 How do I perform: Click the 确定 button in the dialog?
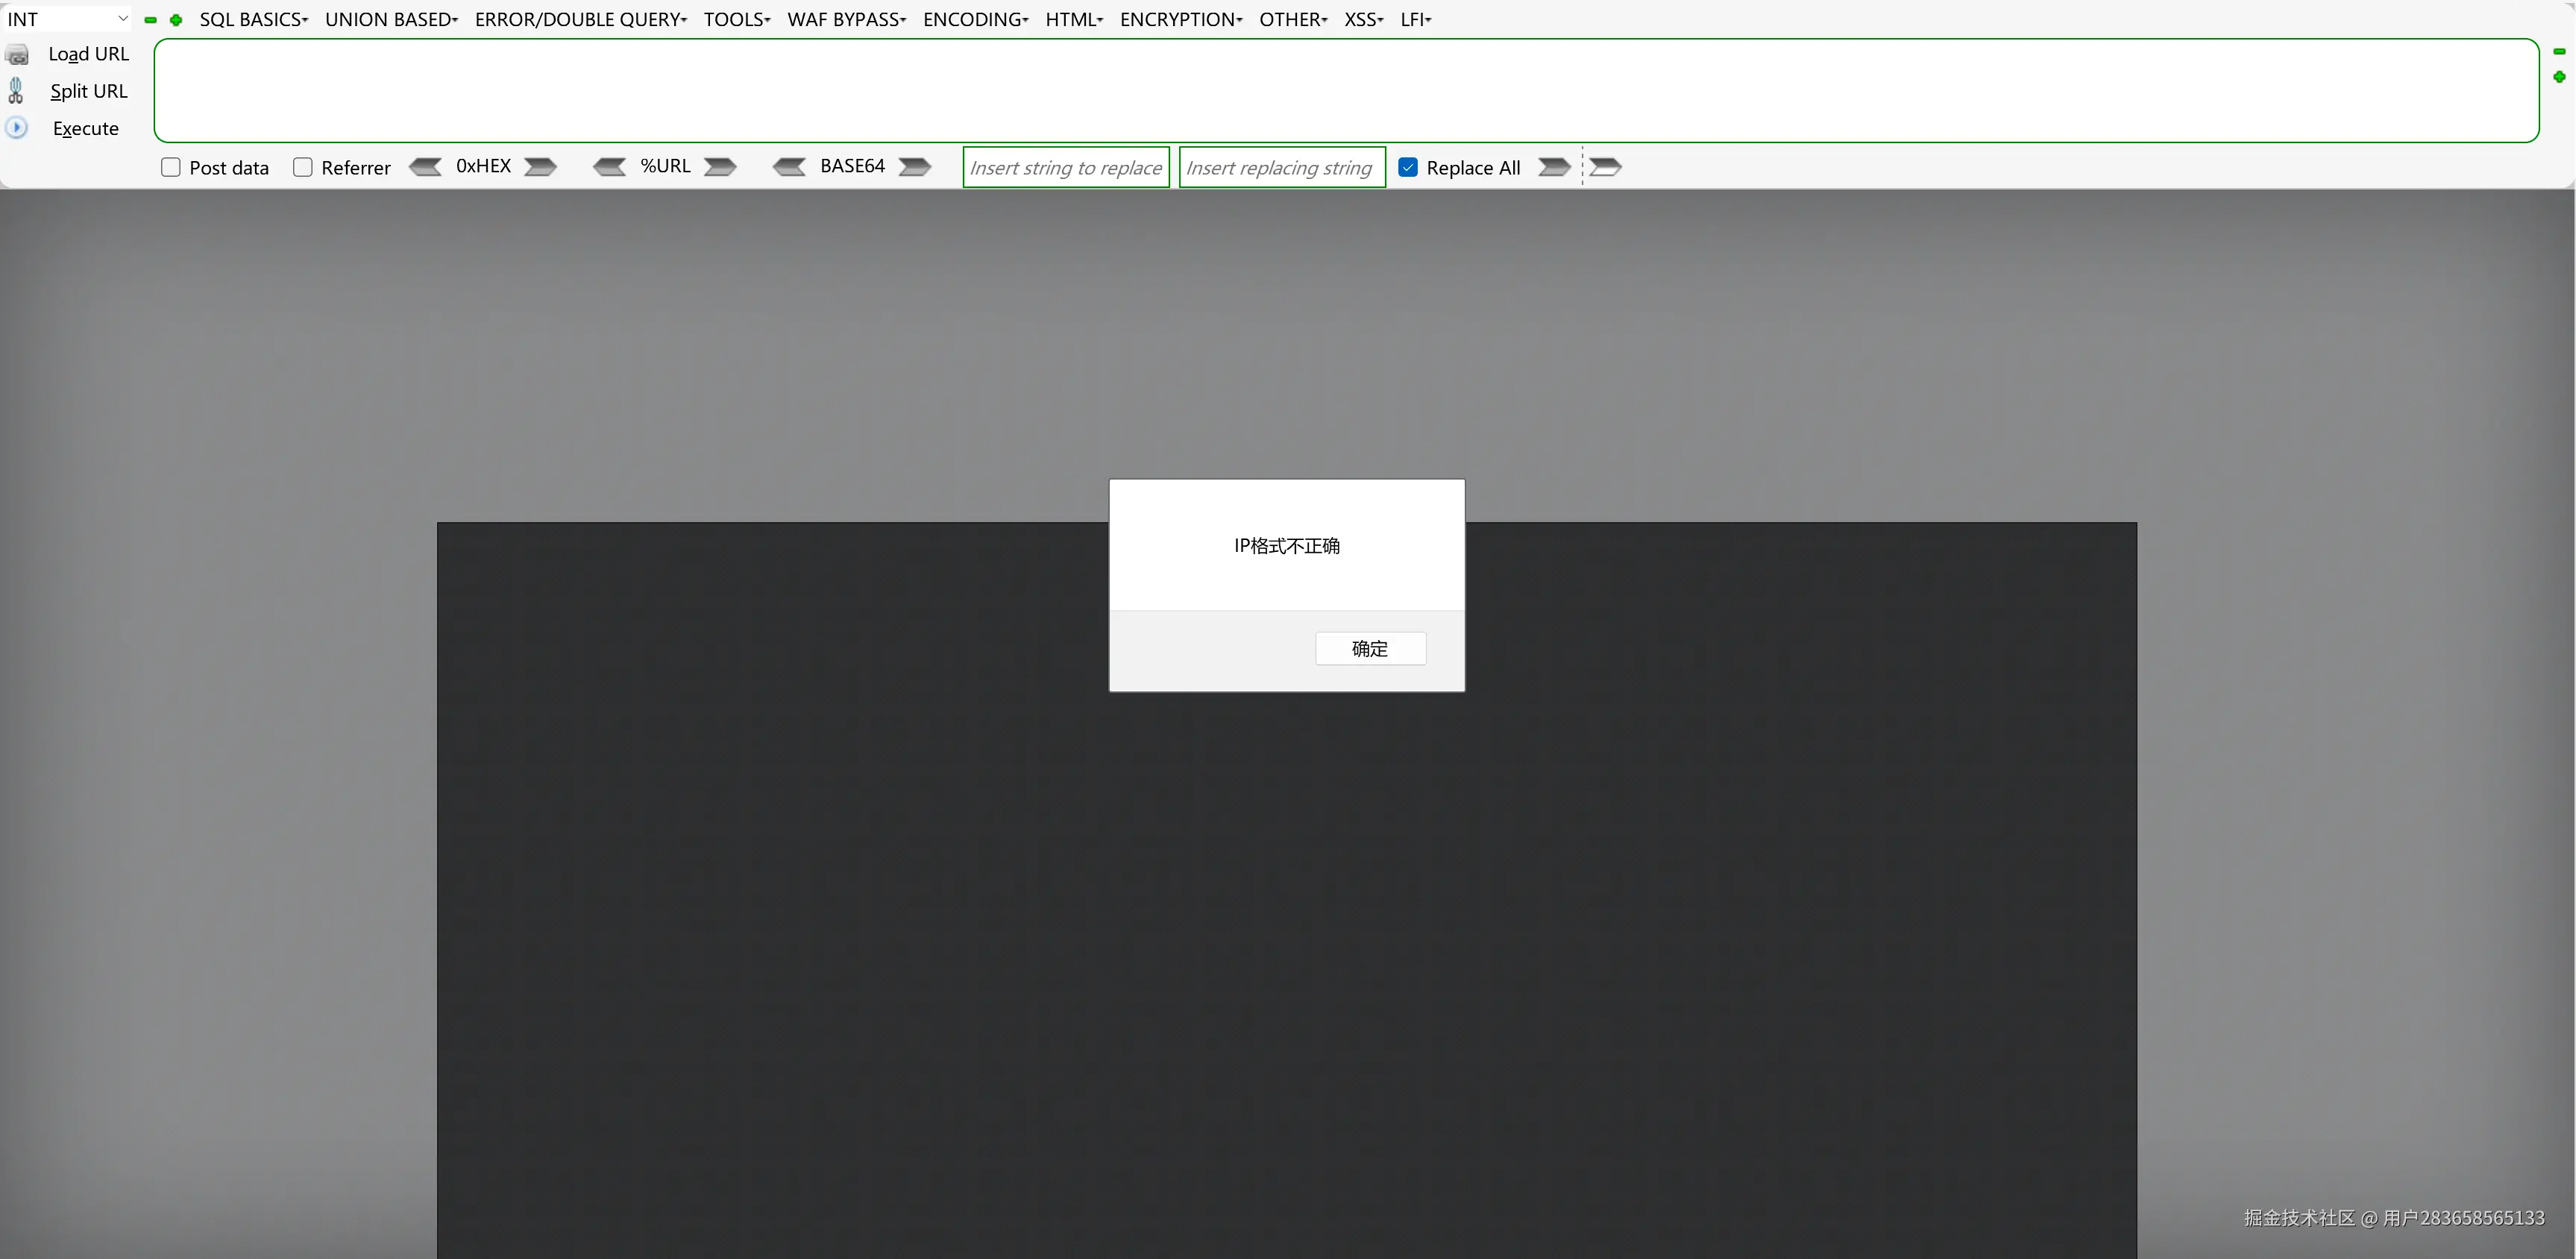tap(1370, 648)
